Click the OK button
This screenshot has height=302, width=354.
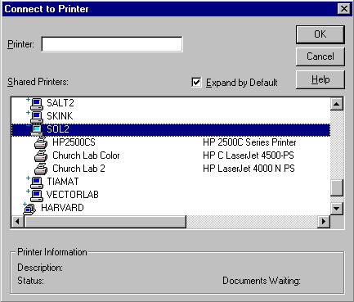pos(320,34)
